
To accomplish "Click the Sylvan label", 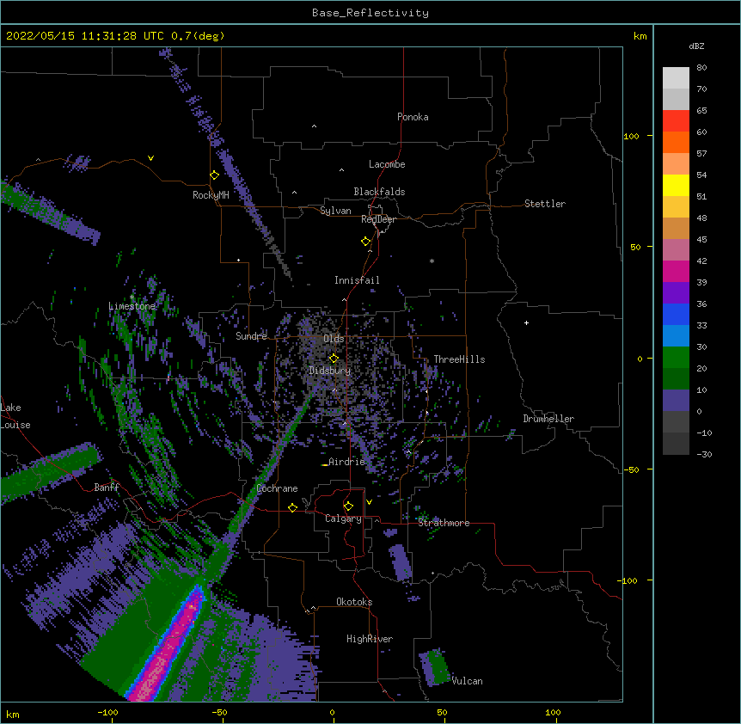I will point(335,211).
